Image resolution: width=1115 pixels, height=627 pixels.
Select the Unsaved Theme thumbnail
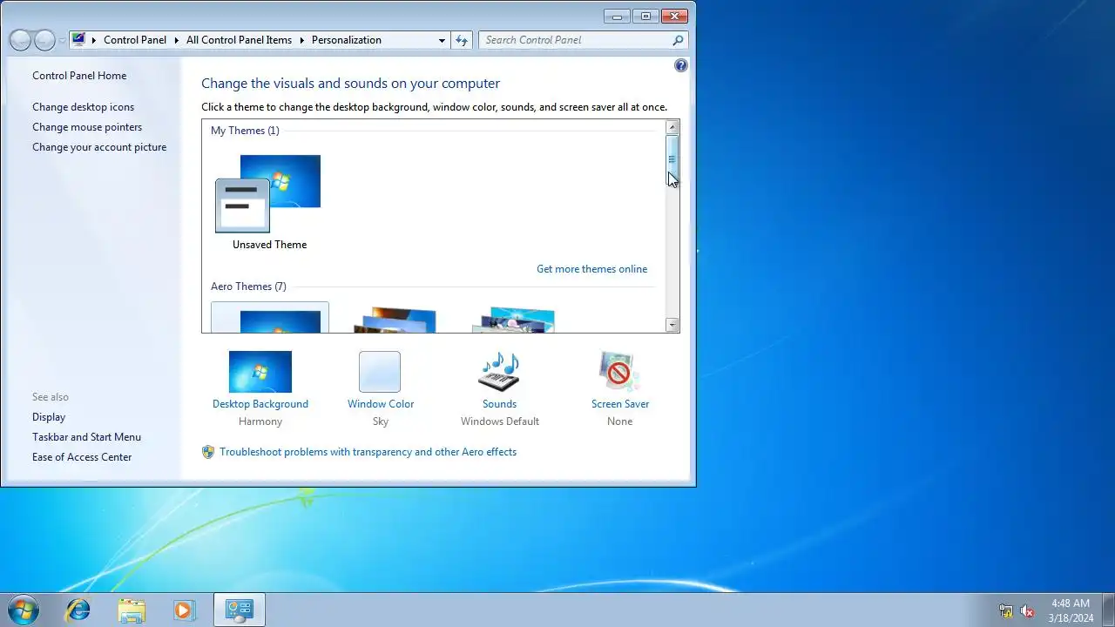pos(269,194)
